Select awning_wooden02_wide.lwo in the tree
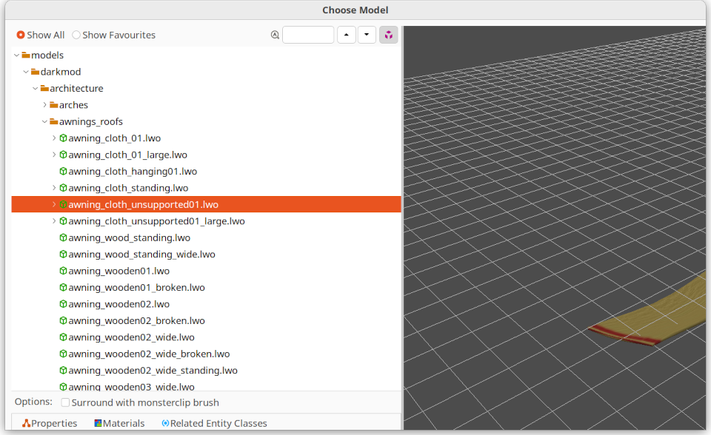Viewport: 711px width, 435px height. tap(131, 337)
